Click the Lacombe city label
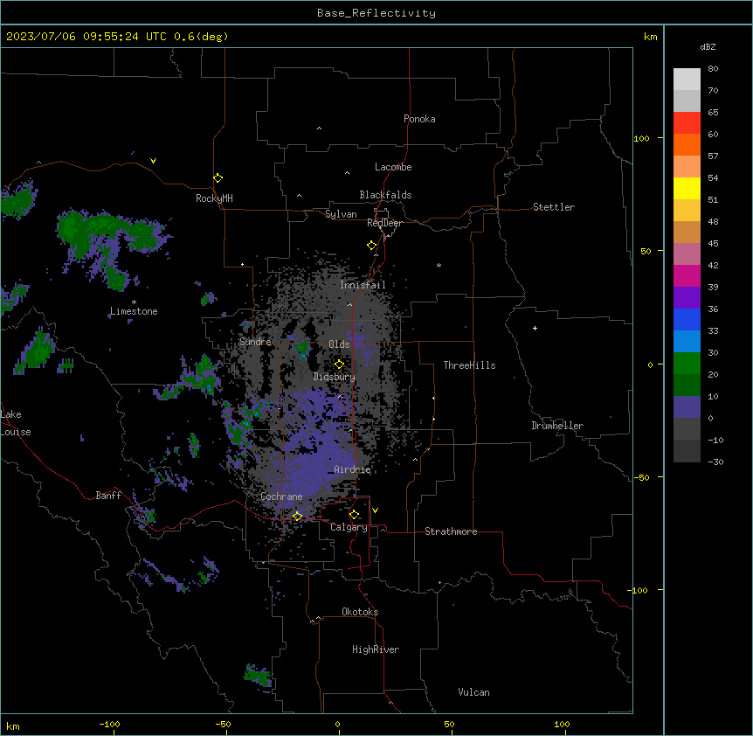The height and width of the screenshot is (736, 753). pos(393,167)
